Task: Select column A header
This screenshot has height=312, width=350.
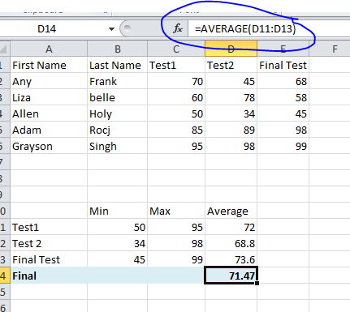Action: 49,49
